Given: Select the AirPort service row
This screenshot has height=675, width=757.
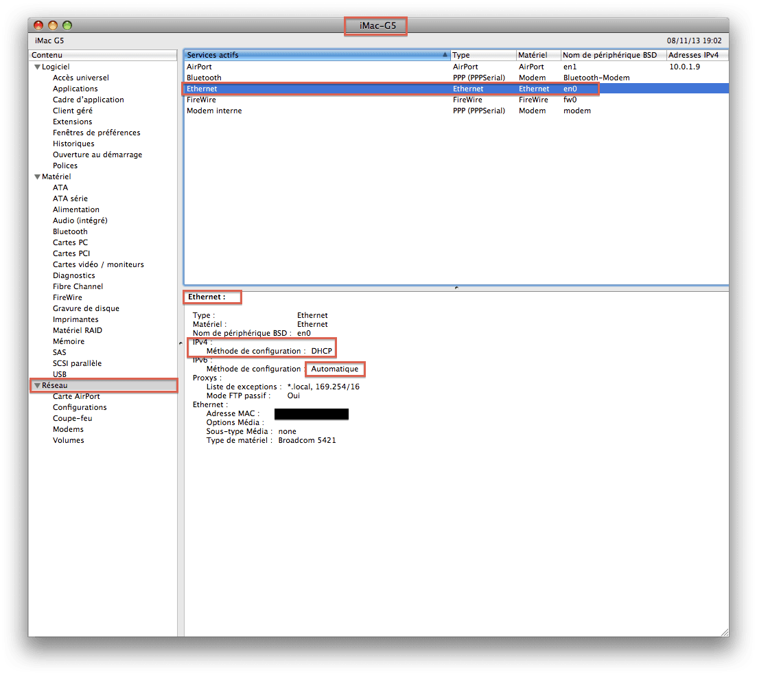Looking at the screenshot, I should coord(456,67).
